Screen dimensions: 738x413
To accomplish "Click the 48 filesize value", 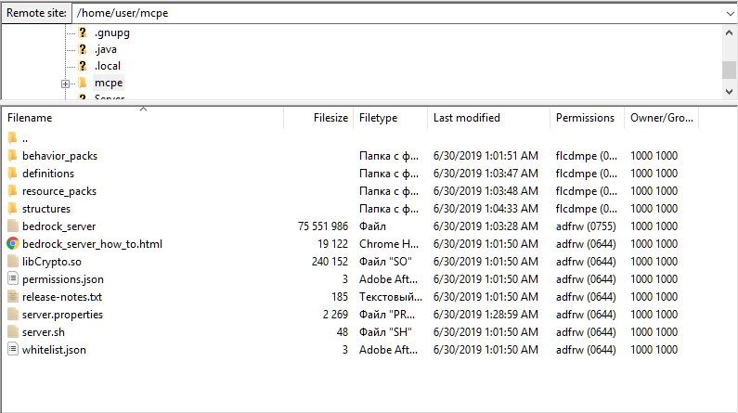I will pos(343,332).
